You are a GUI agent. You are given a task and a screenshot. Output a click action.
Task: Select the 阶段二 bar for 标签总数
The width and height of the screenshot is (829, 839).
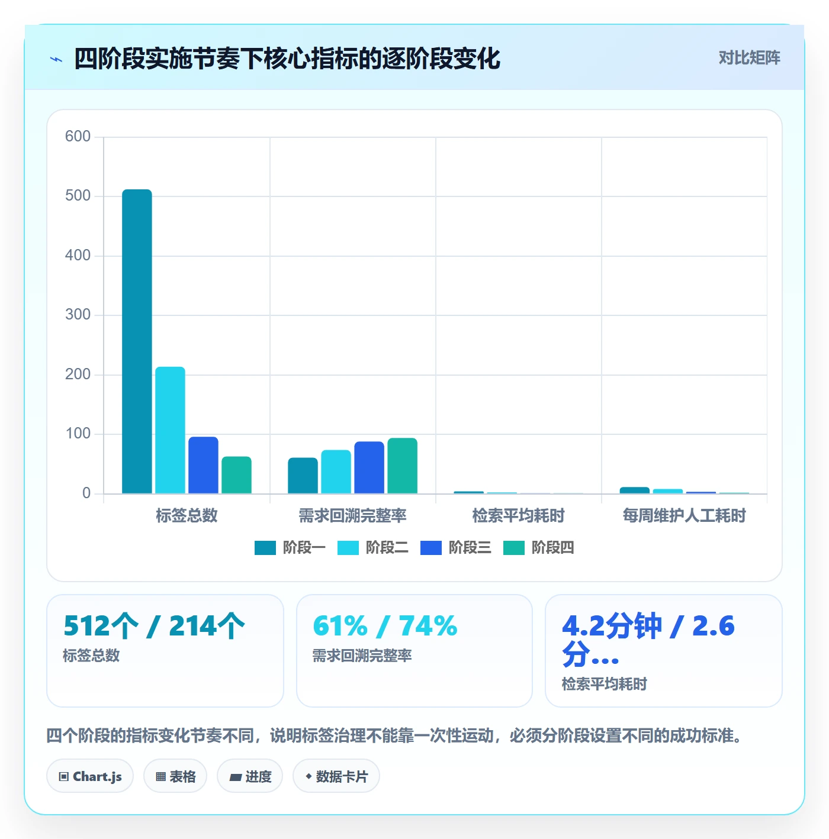[170, 430]
